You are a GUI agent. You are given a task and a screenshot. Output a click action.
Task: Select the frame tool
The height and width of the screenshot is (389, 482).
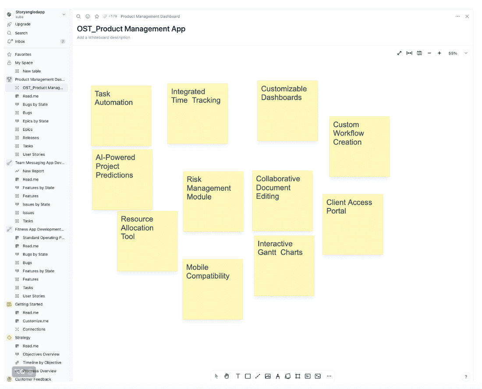point(298,376)
